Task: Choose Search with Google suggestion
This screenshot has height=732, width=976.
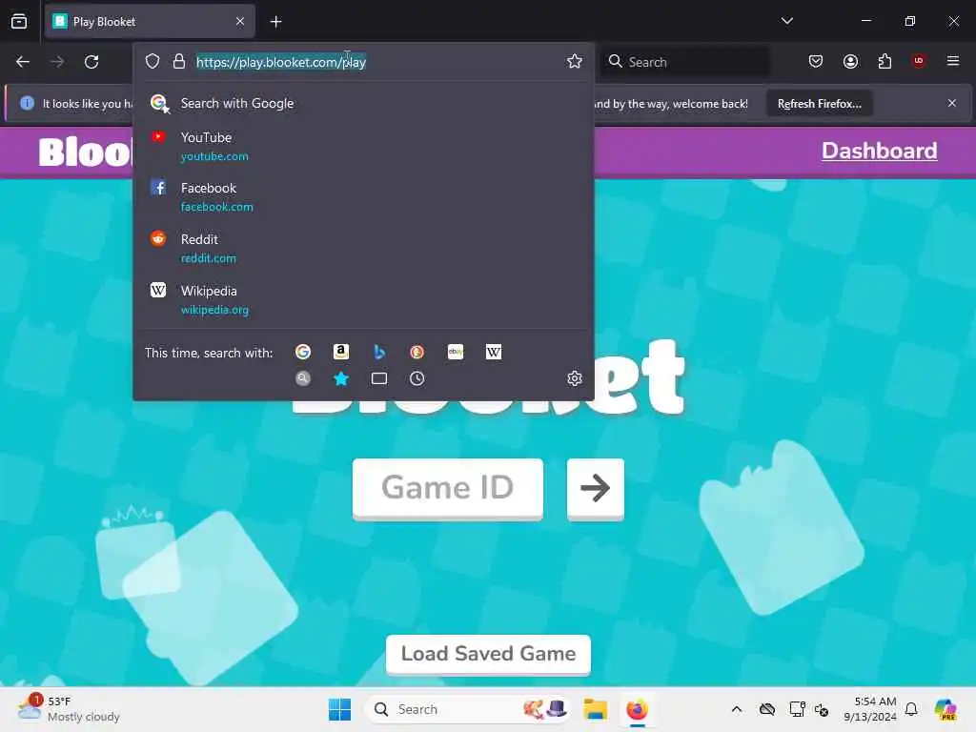Action: point(363,103)
